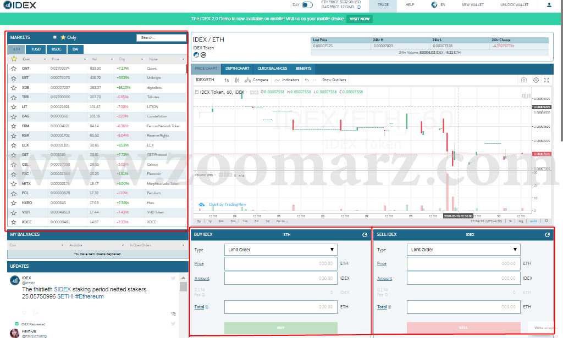
Task: Open the user account icon
Action: click(549, 5)
